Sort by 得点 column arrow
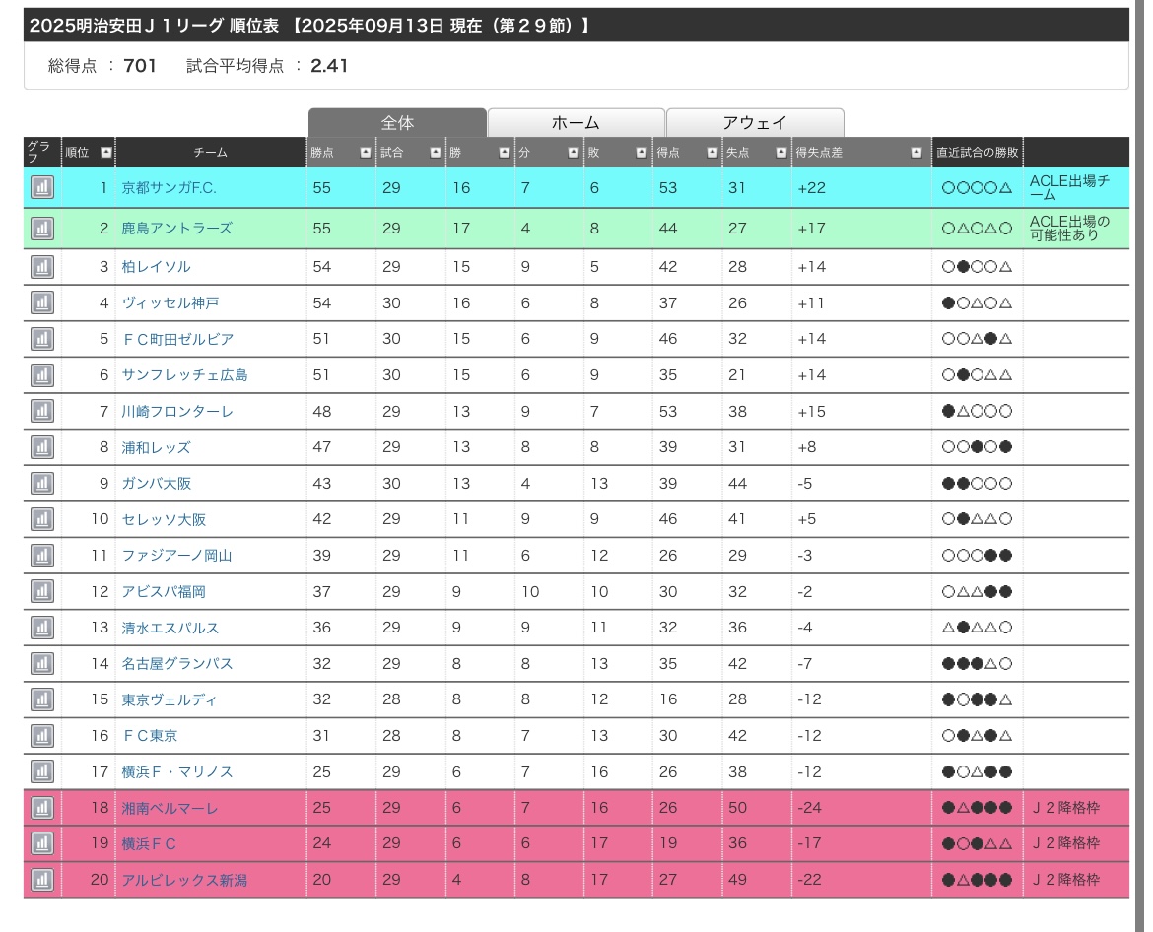Viewport: 1153px width, 932px height. pyautogui.click(x=712, y=153)
